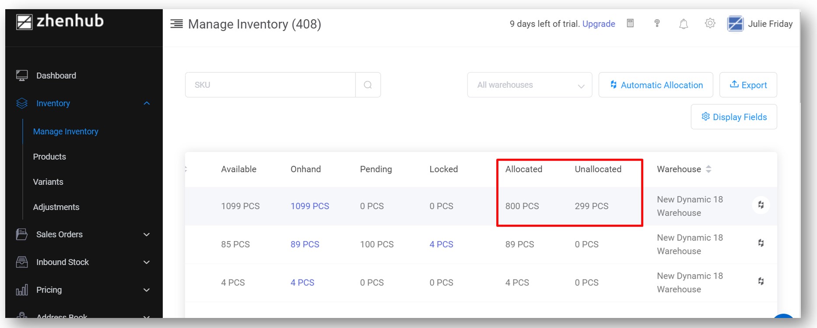
Task: Click the zhenhub logo
Action: pyautogui.click(x=60, y=21)
